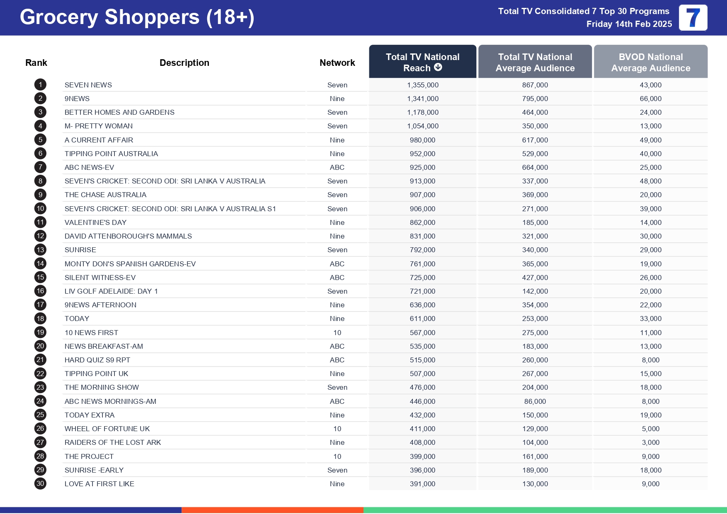Click the sort arrow in the Reach header
This screenshot has width=727, height=514.
point(438,68)
